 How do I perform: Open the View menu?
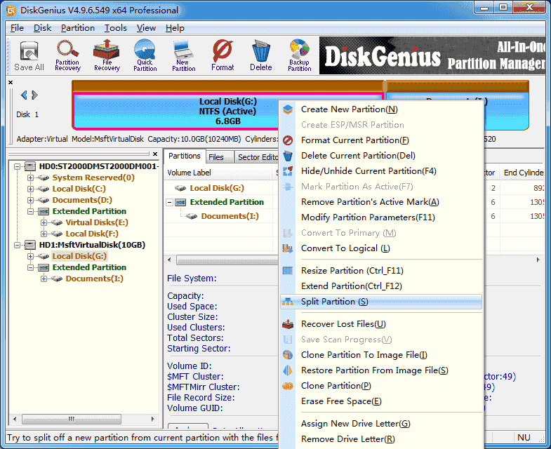coord(146,28)
